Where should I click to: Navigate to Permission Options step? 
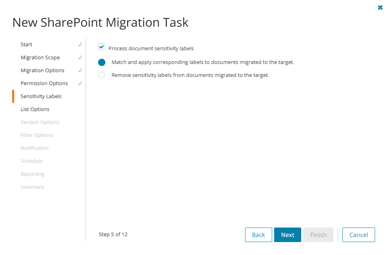click(44, 84)
